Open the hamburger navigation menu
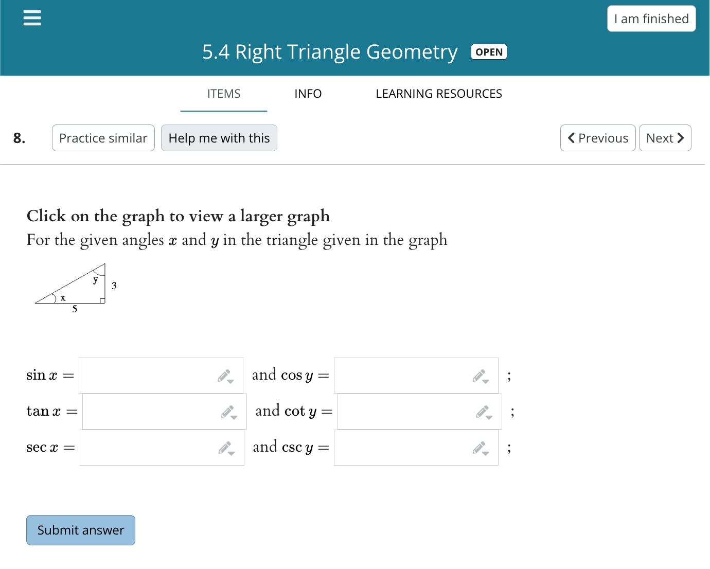Image resolution: width=710 pixels, height=569 pixels. [x=32, y=17]
